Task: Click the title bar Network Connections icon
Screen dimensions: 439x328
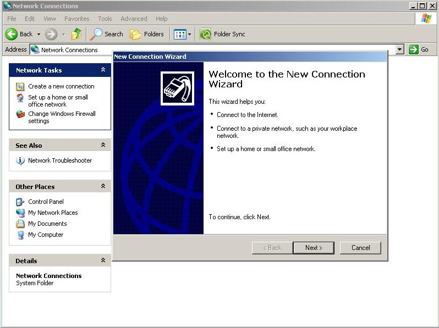Action: (x=7, y=5)
